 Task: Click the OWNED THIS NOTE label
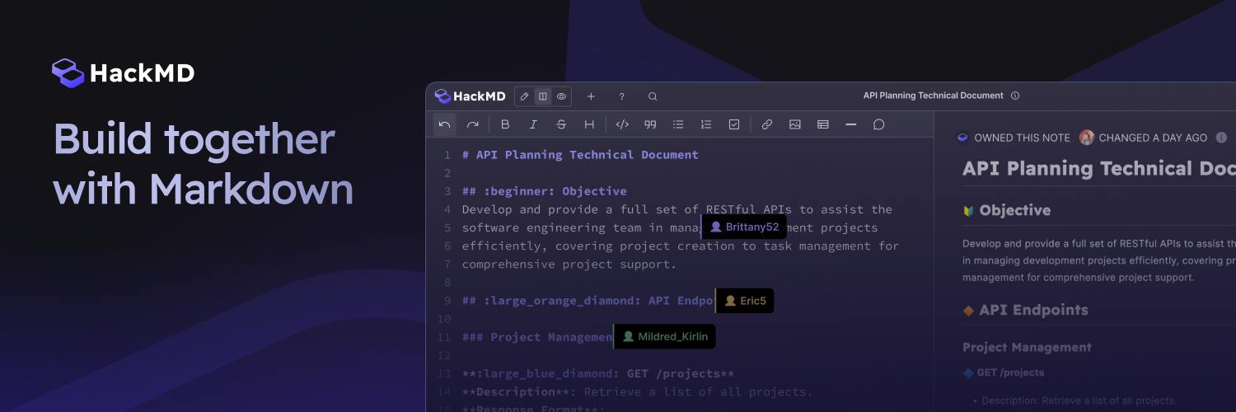pyautogui.click(x=1022, y=138)
